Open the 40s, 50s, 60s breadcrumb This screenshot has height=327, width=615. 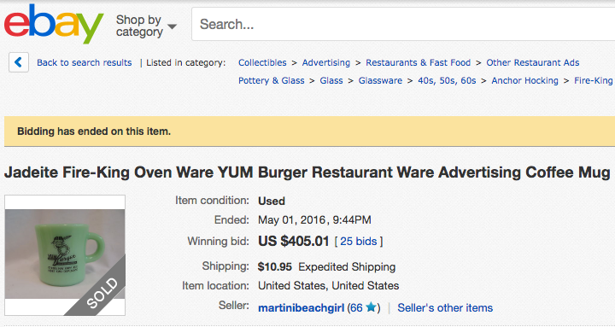click(447, 81)
